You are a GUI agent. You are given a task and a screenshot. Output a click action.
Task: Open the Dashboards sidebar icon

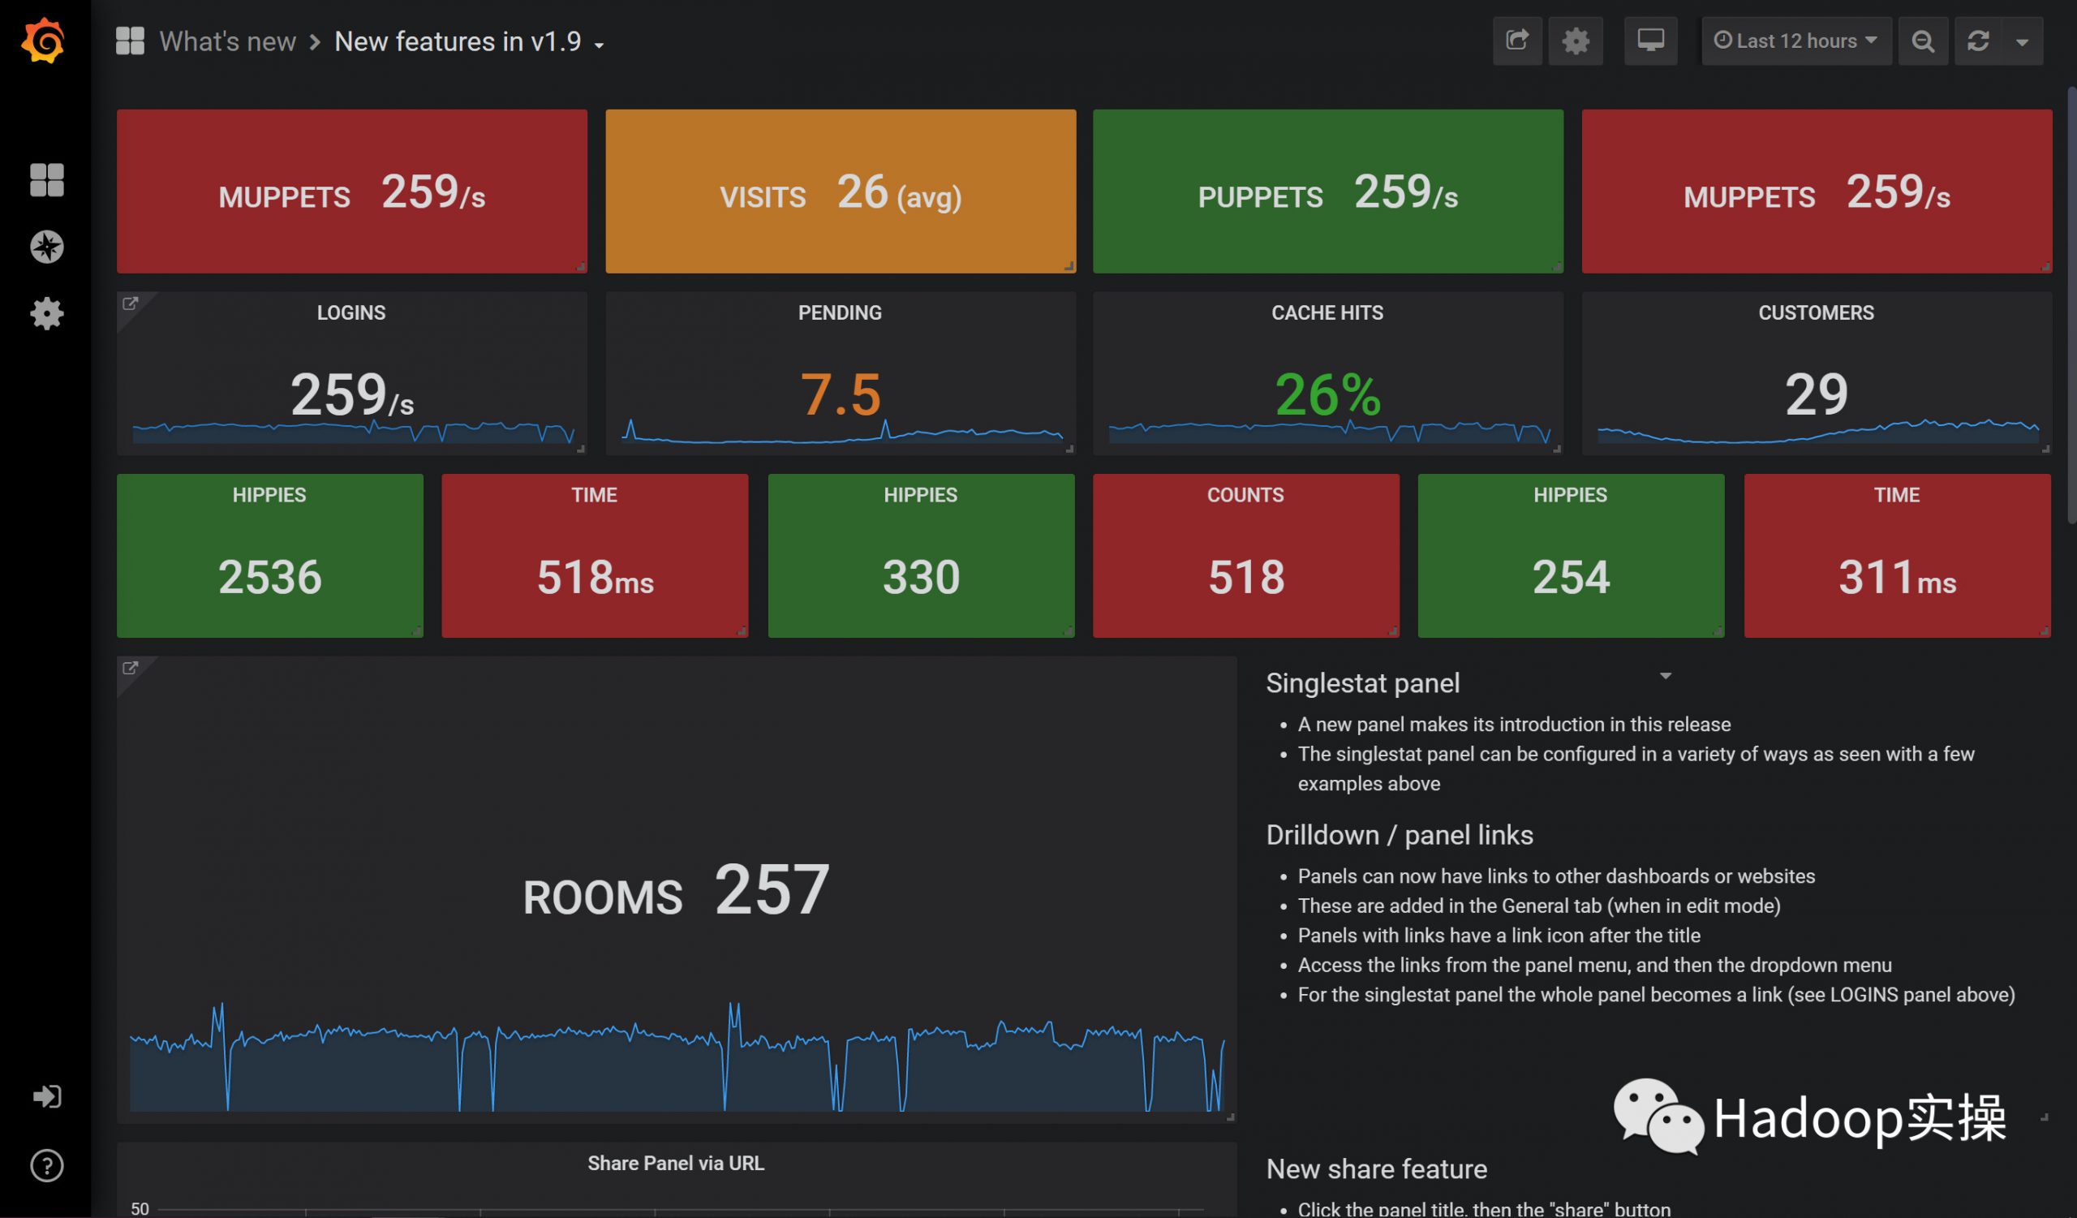(x=46, y=179)
